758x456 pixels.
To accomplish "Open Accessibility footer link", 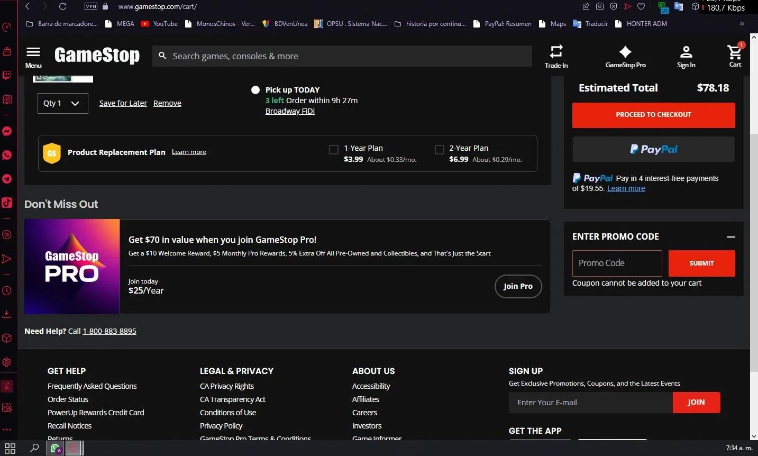I will [x=371, y=386].
